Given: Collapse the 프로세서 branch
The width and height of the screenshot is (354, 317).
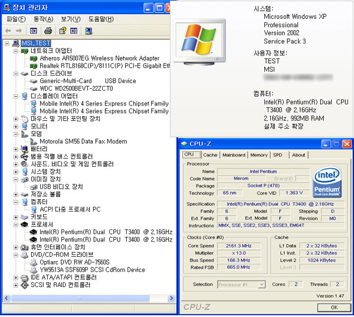Looking at the screenshot, I should click(15, 224).
